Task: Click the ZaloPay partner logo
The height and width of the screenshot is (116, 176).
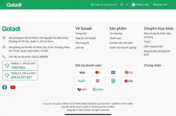Action: tap(113, 81)
